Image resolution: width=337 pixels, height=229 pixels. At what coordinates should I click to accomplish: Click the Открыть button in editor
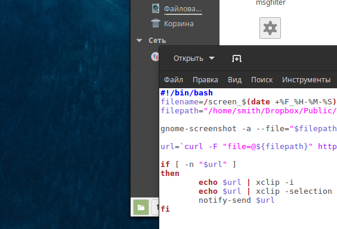[188, 58]
